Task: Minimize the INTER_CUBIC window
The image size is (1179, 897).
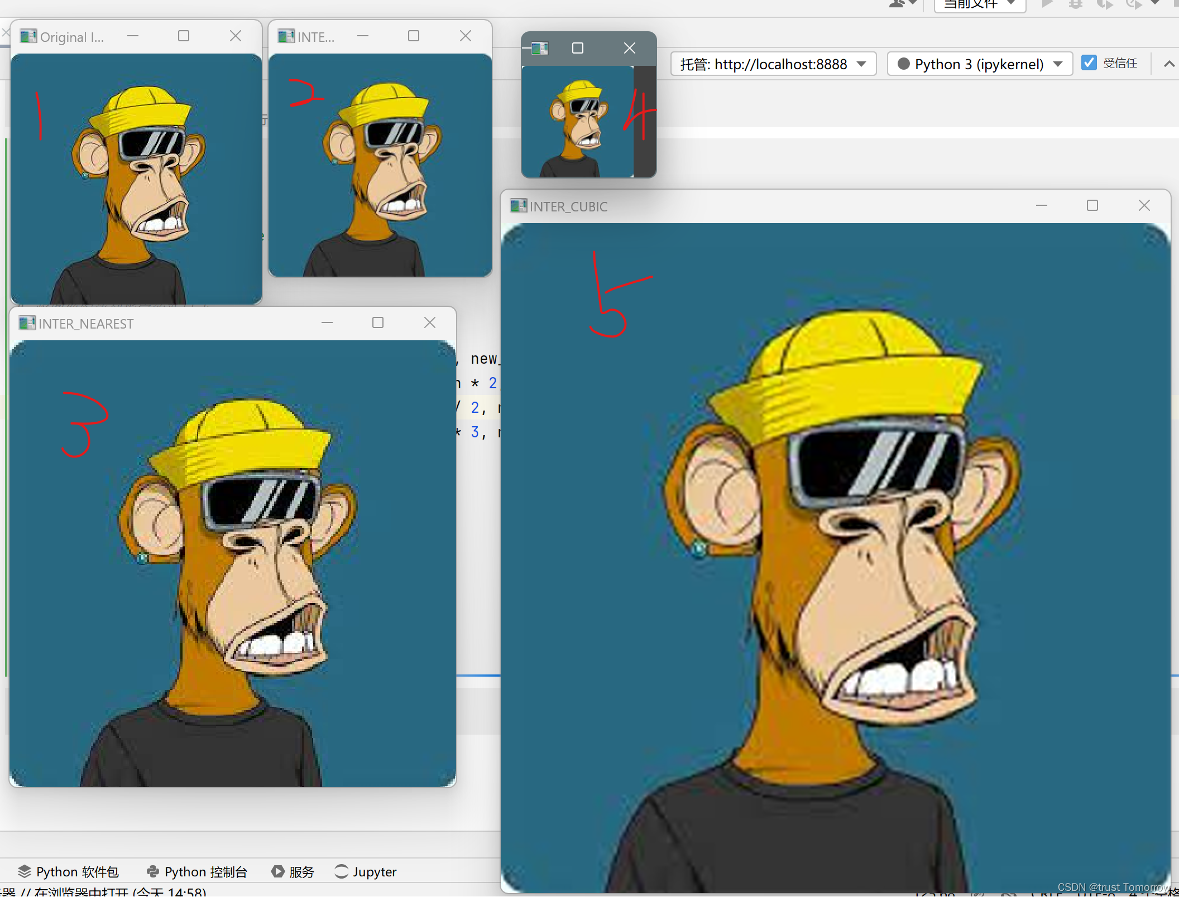Action: (1041, 205)
